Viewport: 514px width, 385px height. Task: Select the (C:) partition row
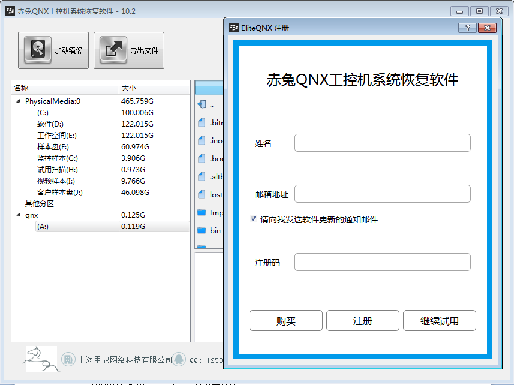(100, 113)
